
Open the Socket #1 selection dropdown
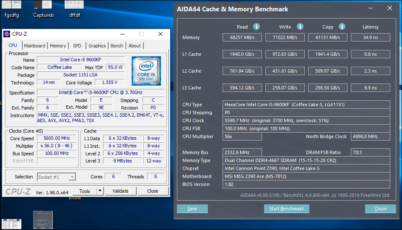coord(57,177)
